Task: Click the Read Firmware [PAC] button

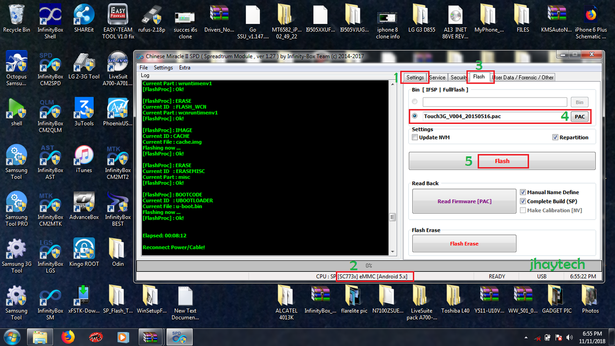Action: 464,201
